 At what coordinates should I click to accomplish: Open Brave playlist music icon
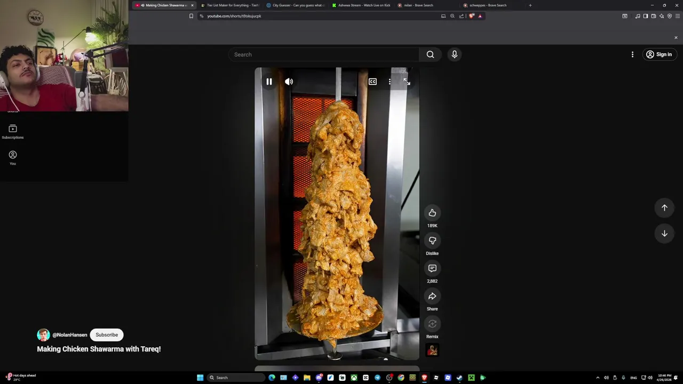pos(638,16)
